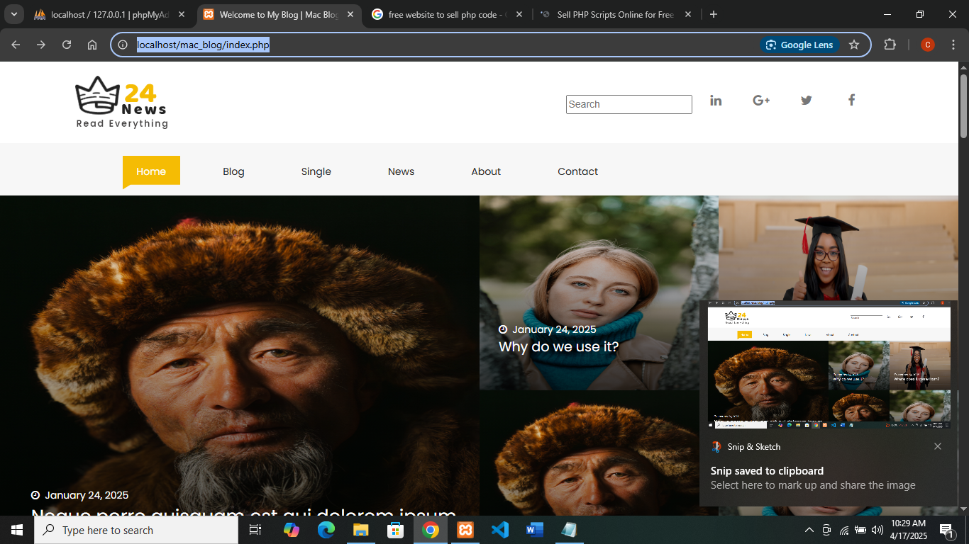The image size is (969, 544).
Task: Go back with the browser back arrow
Action: [x=16, y=45]
